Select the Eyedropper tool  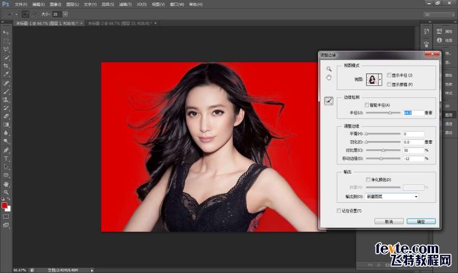pyautogui.click(x=6, y=74)
